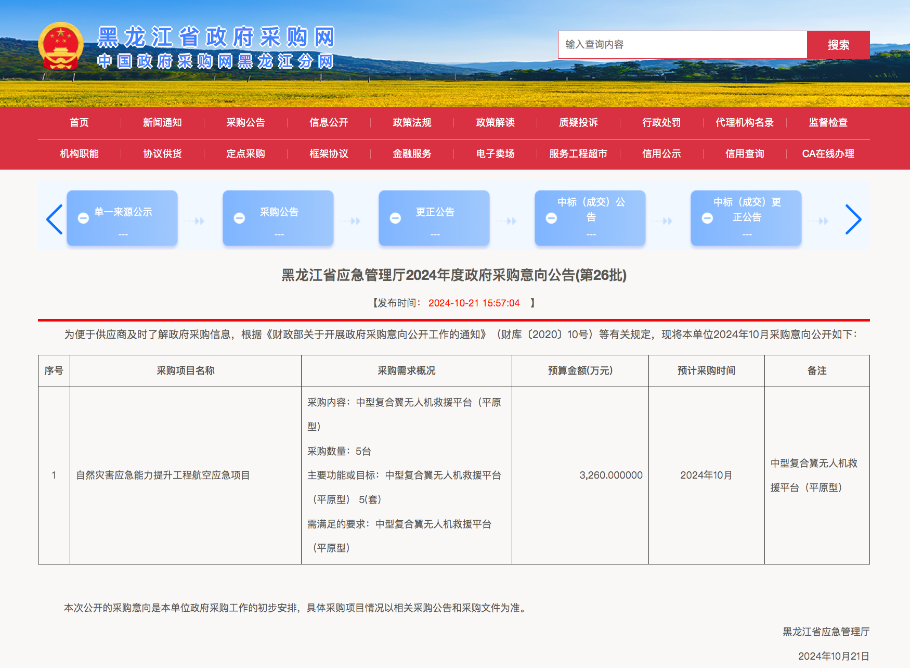910x668 pixels.
Task: Click the minus icon on 更正公告 card
Action: pos(395,218)
